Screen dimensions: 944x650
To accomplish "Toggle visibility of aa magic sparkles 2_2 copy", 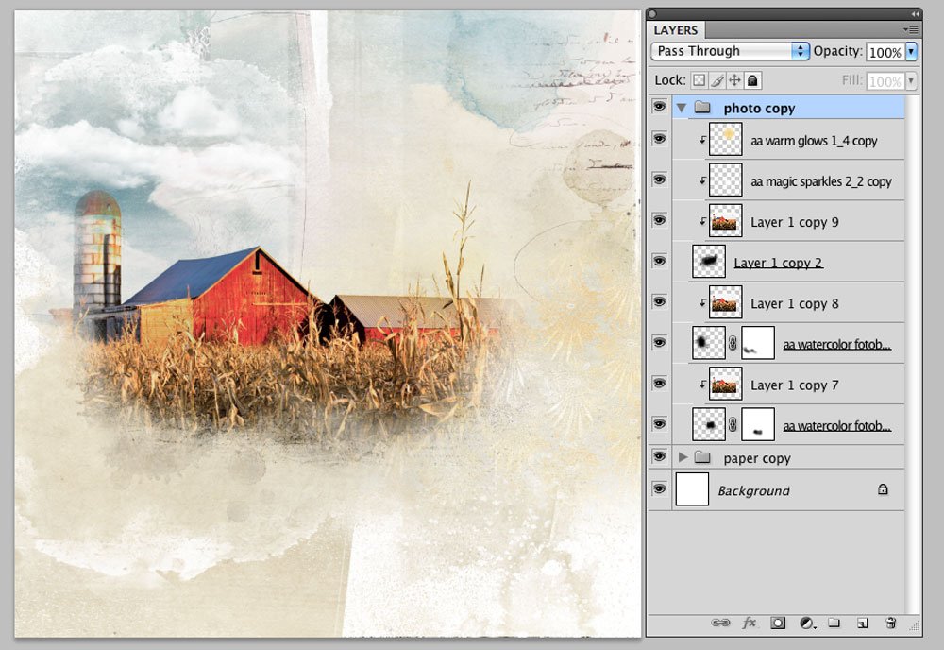I will [660, 180].
